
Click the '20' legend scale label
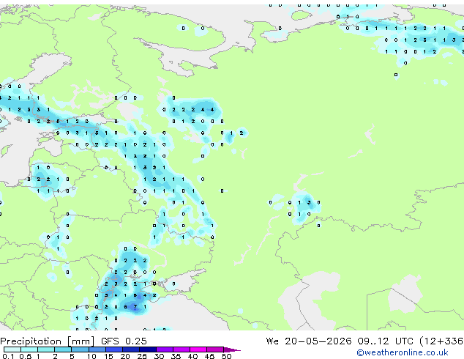125,356
